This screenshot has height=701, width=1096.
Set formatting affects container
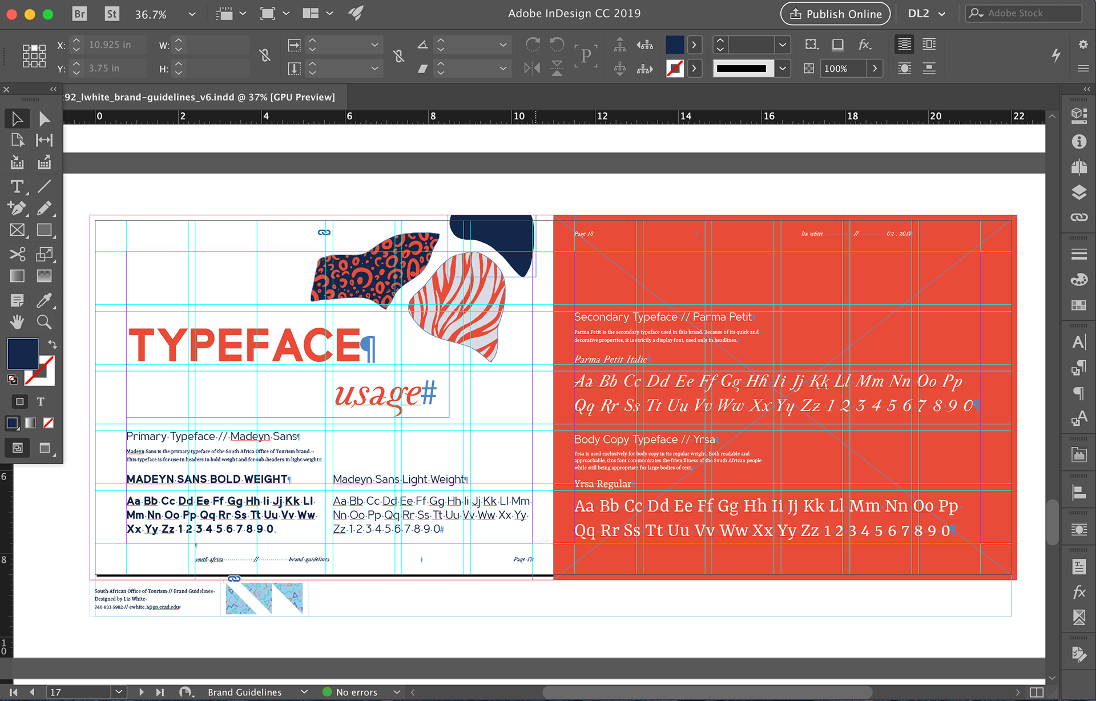click(x=20, y=402)
